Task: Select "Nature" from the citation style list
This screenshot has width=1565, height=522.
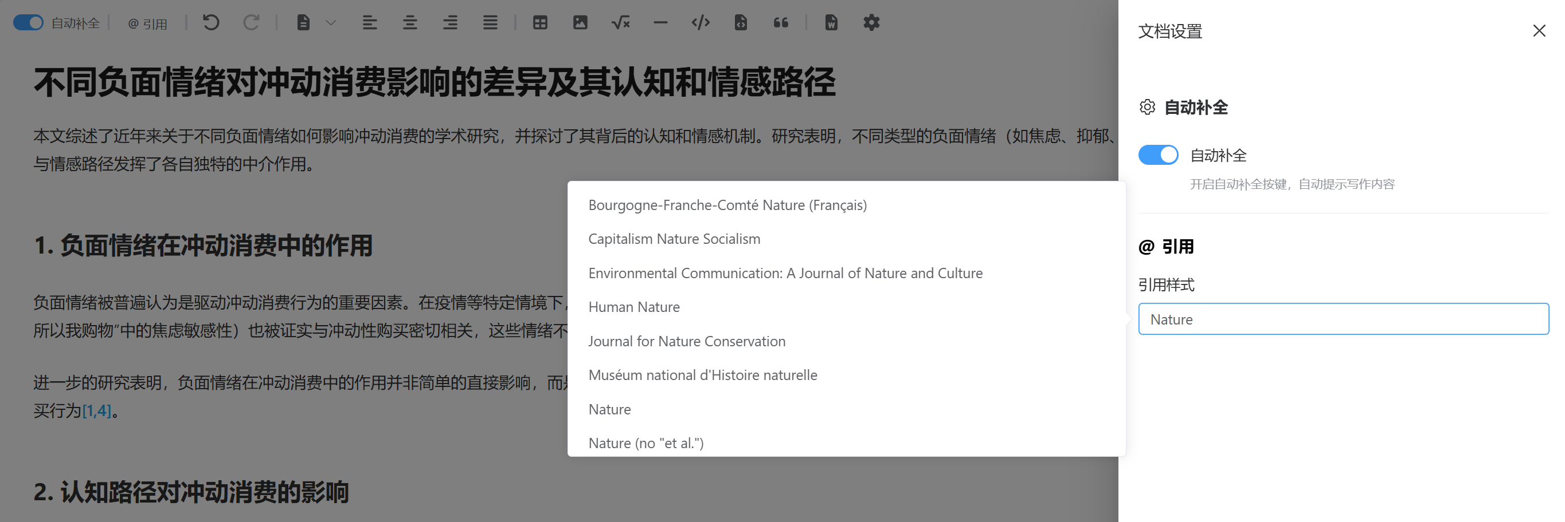Action: coord(609,409)
